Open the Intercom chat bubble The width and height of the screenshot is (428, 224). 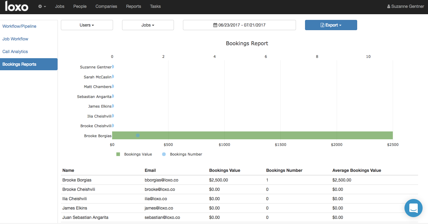(x=413, y=208)
